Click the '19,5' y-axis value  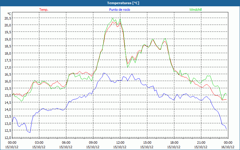[x=8, y=32]
